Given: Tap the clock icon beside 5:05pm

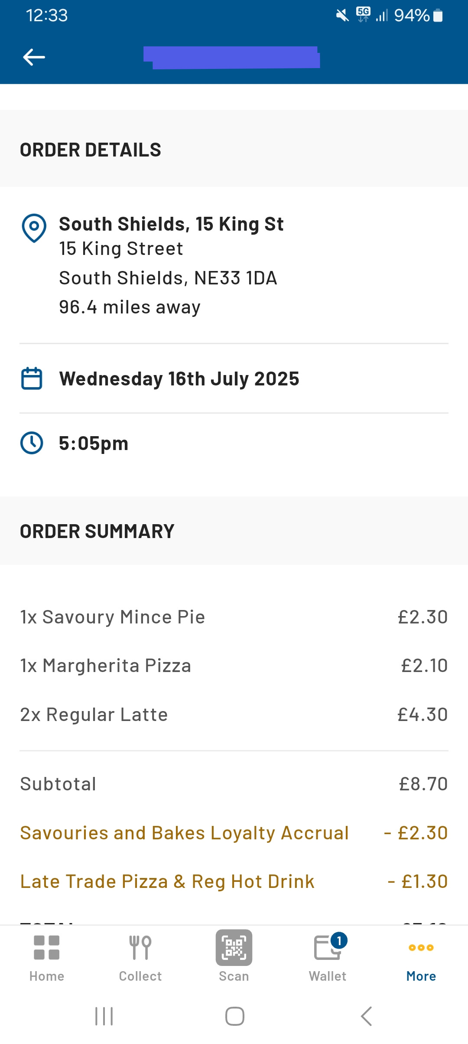Looking at the screenshot, I should point(32,443).
